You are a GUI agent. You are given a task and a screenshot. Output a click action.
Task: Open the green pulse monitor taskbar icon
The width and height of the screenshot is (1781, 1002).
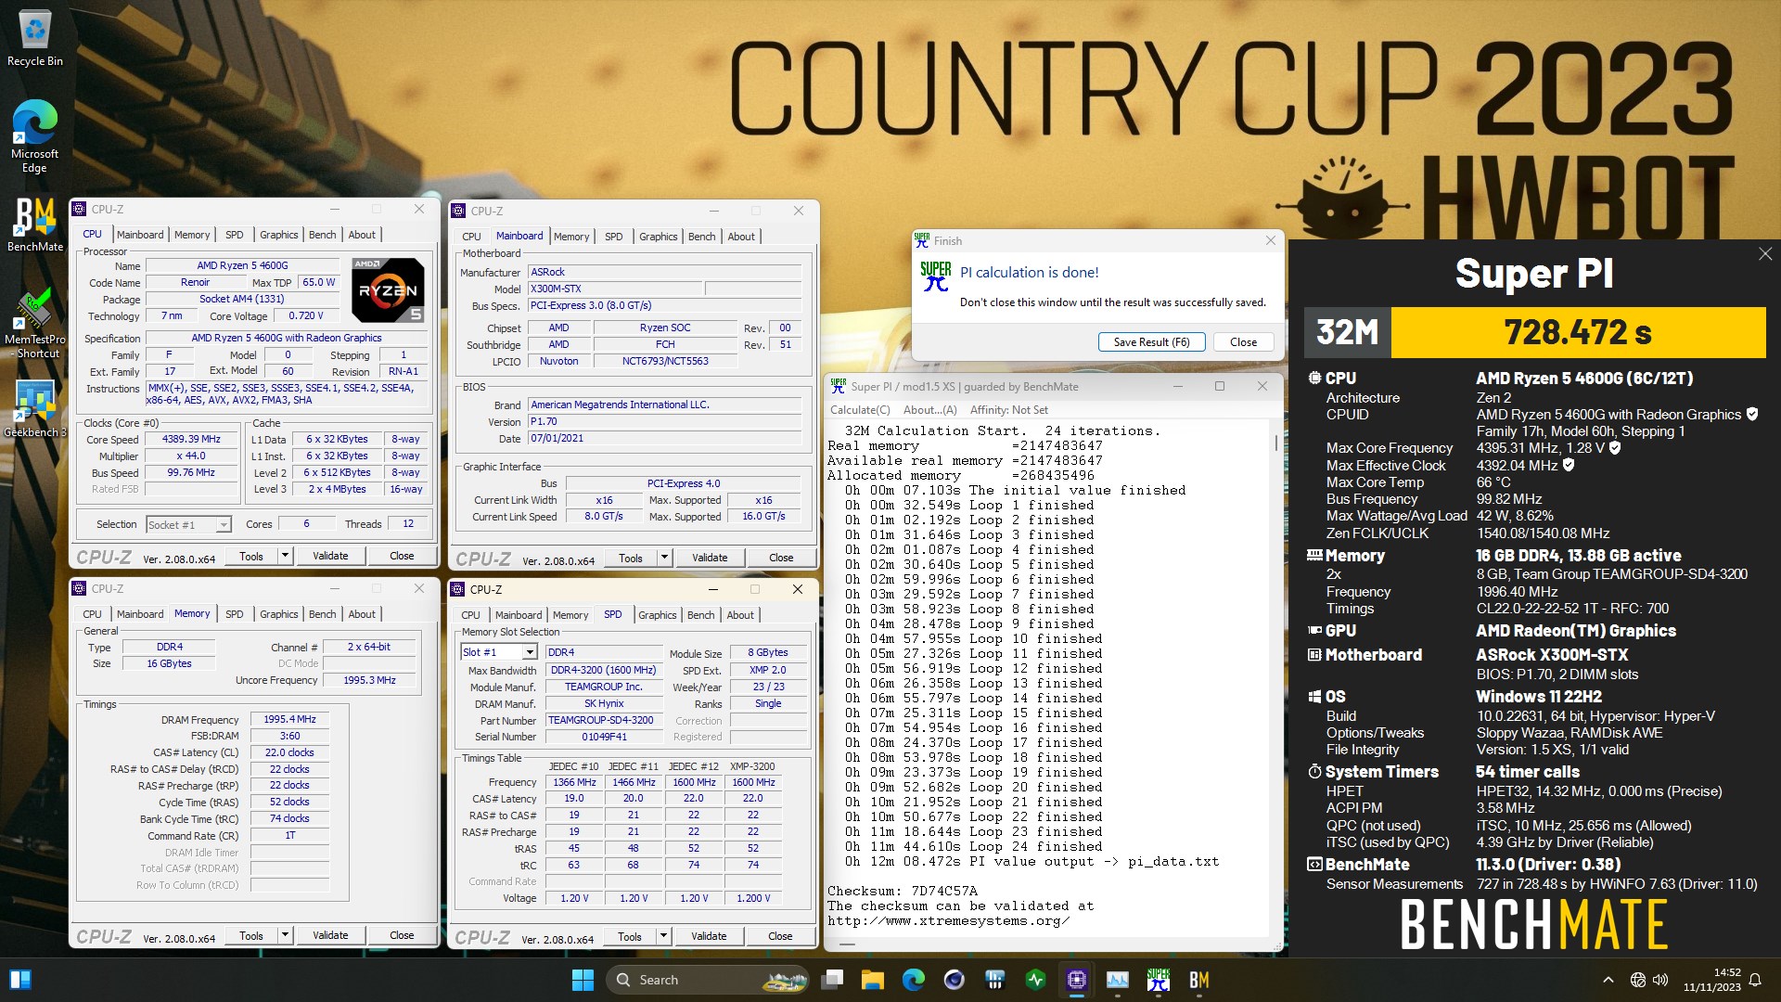[1036, 980]
